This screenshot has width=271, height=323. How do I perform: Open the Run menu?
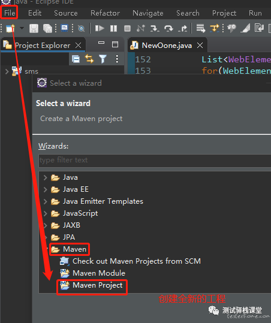[255, 13]
